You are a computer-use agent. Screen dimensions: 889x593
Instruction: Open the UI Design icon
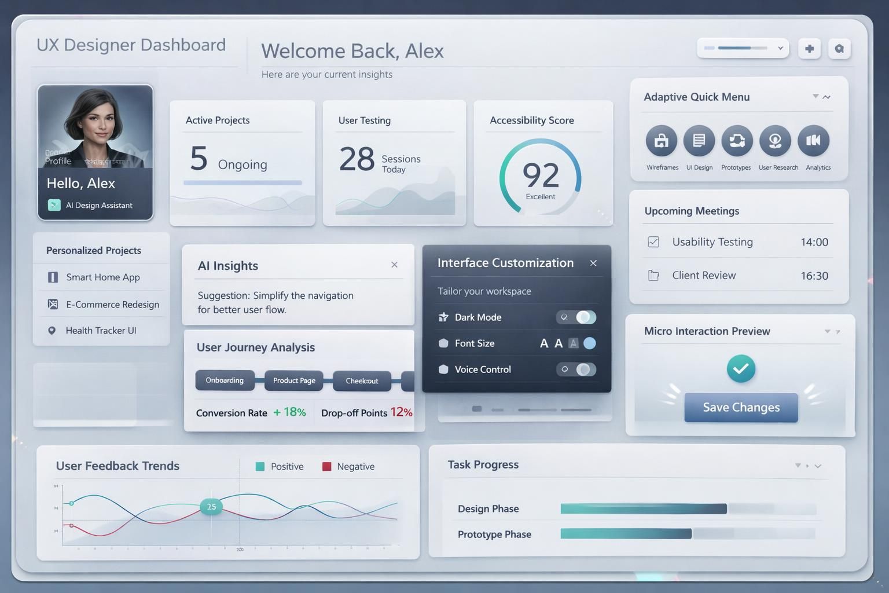699,141
